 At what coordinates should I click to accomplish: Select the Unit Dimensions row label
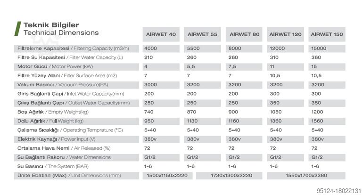click(x=69, y=175)
